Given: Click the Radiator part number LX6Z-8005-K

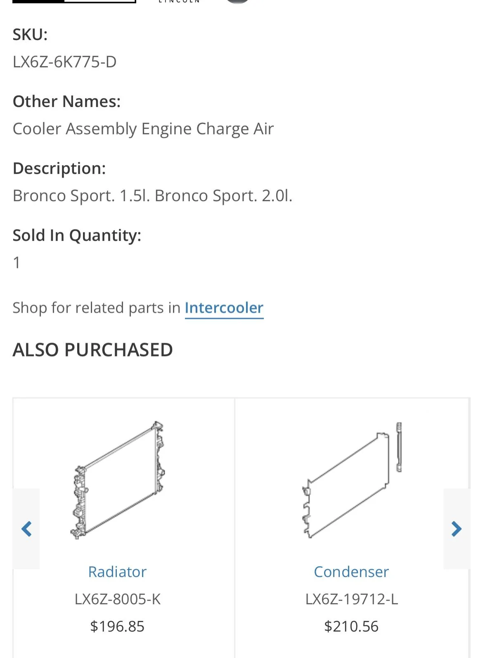Looking at the screenshot, I should pos(117,599).
